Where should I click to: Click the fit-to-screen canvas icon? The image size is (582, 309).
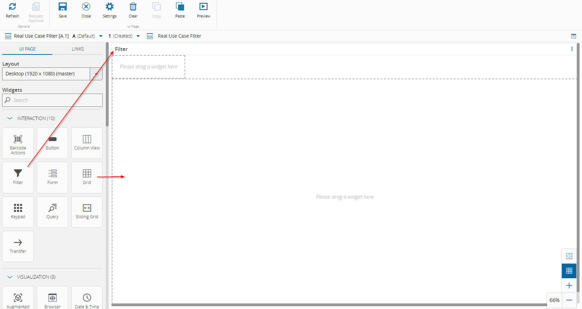(x=569, y=256)
